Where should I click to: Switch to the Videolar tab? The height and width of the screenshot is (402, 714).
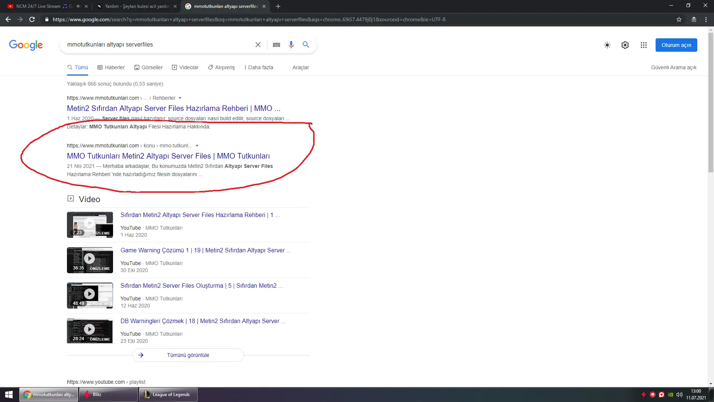click(x=185, y=67)
